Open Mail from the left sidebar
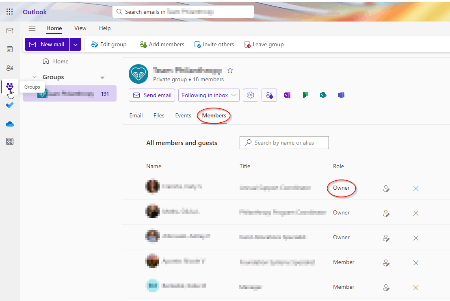This screenshot has height=301, width=450. (10, 31)
